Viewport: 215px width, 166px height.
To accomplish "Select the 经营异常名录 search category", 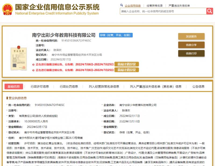I will point(155,6).
